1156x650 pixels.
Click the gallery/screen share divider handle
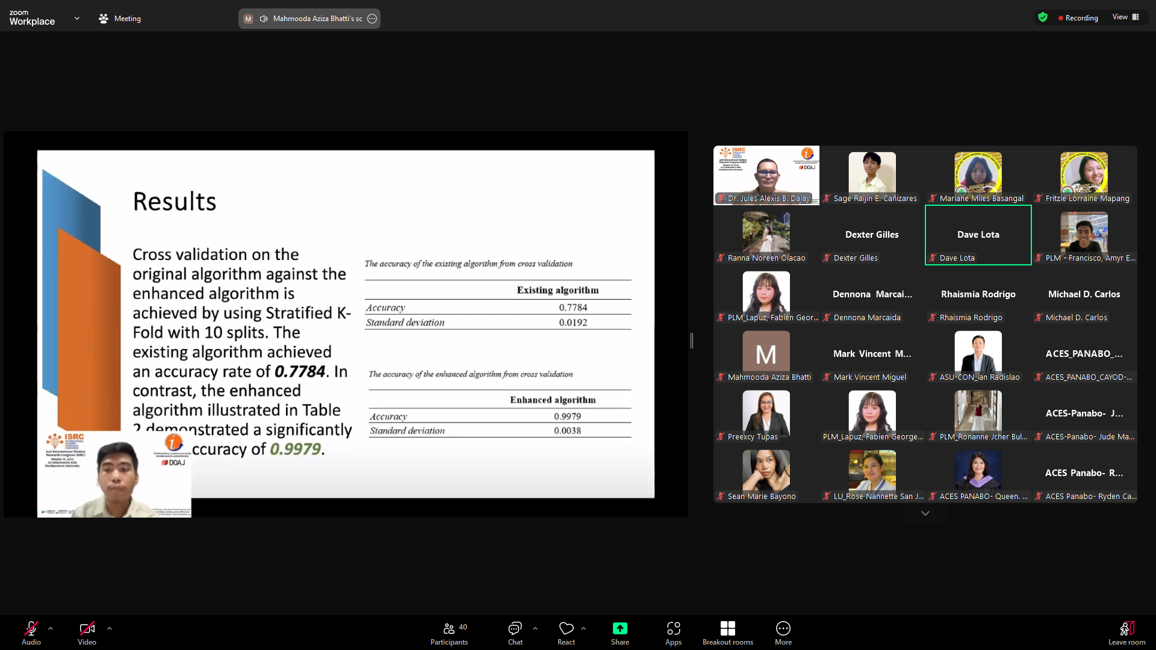point(692,341)
